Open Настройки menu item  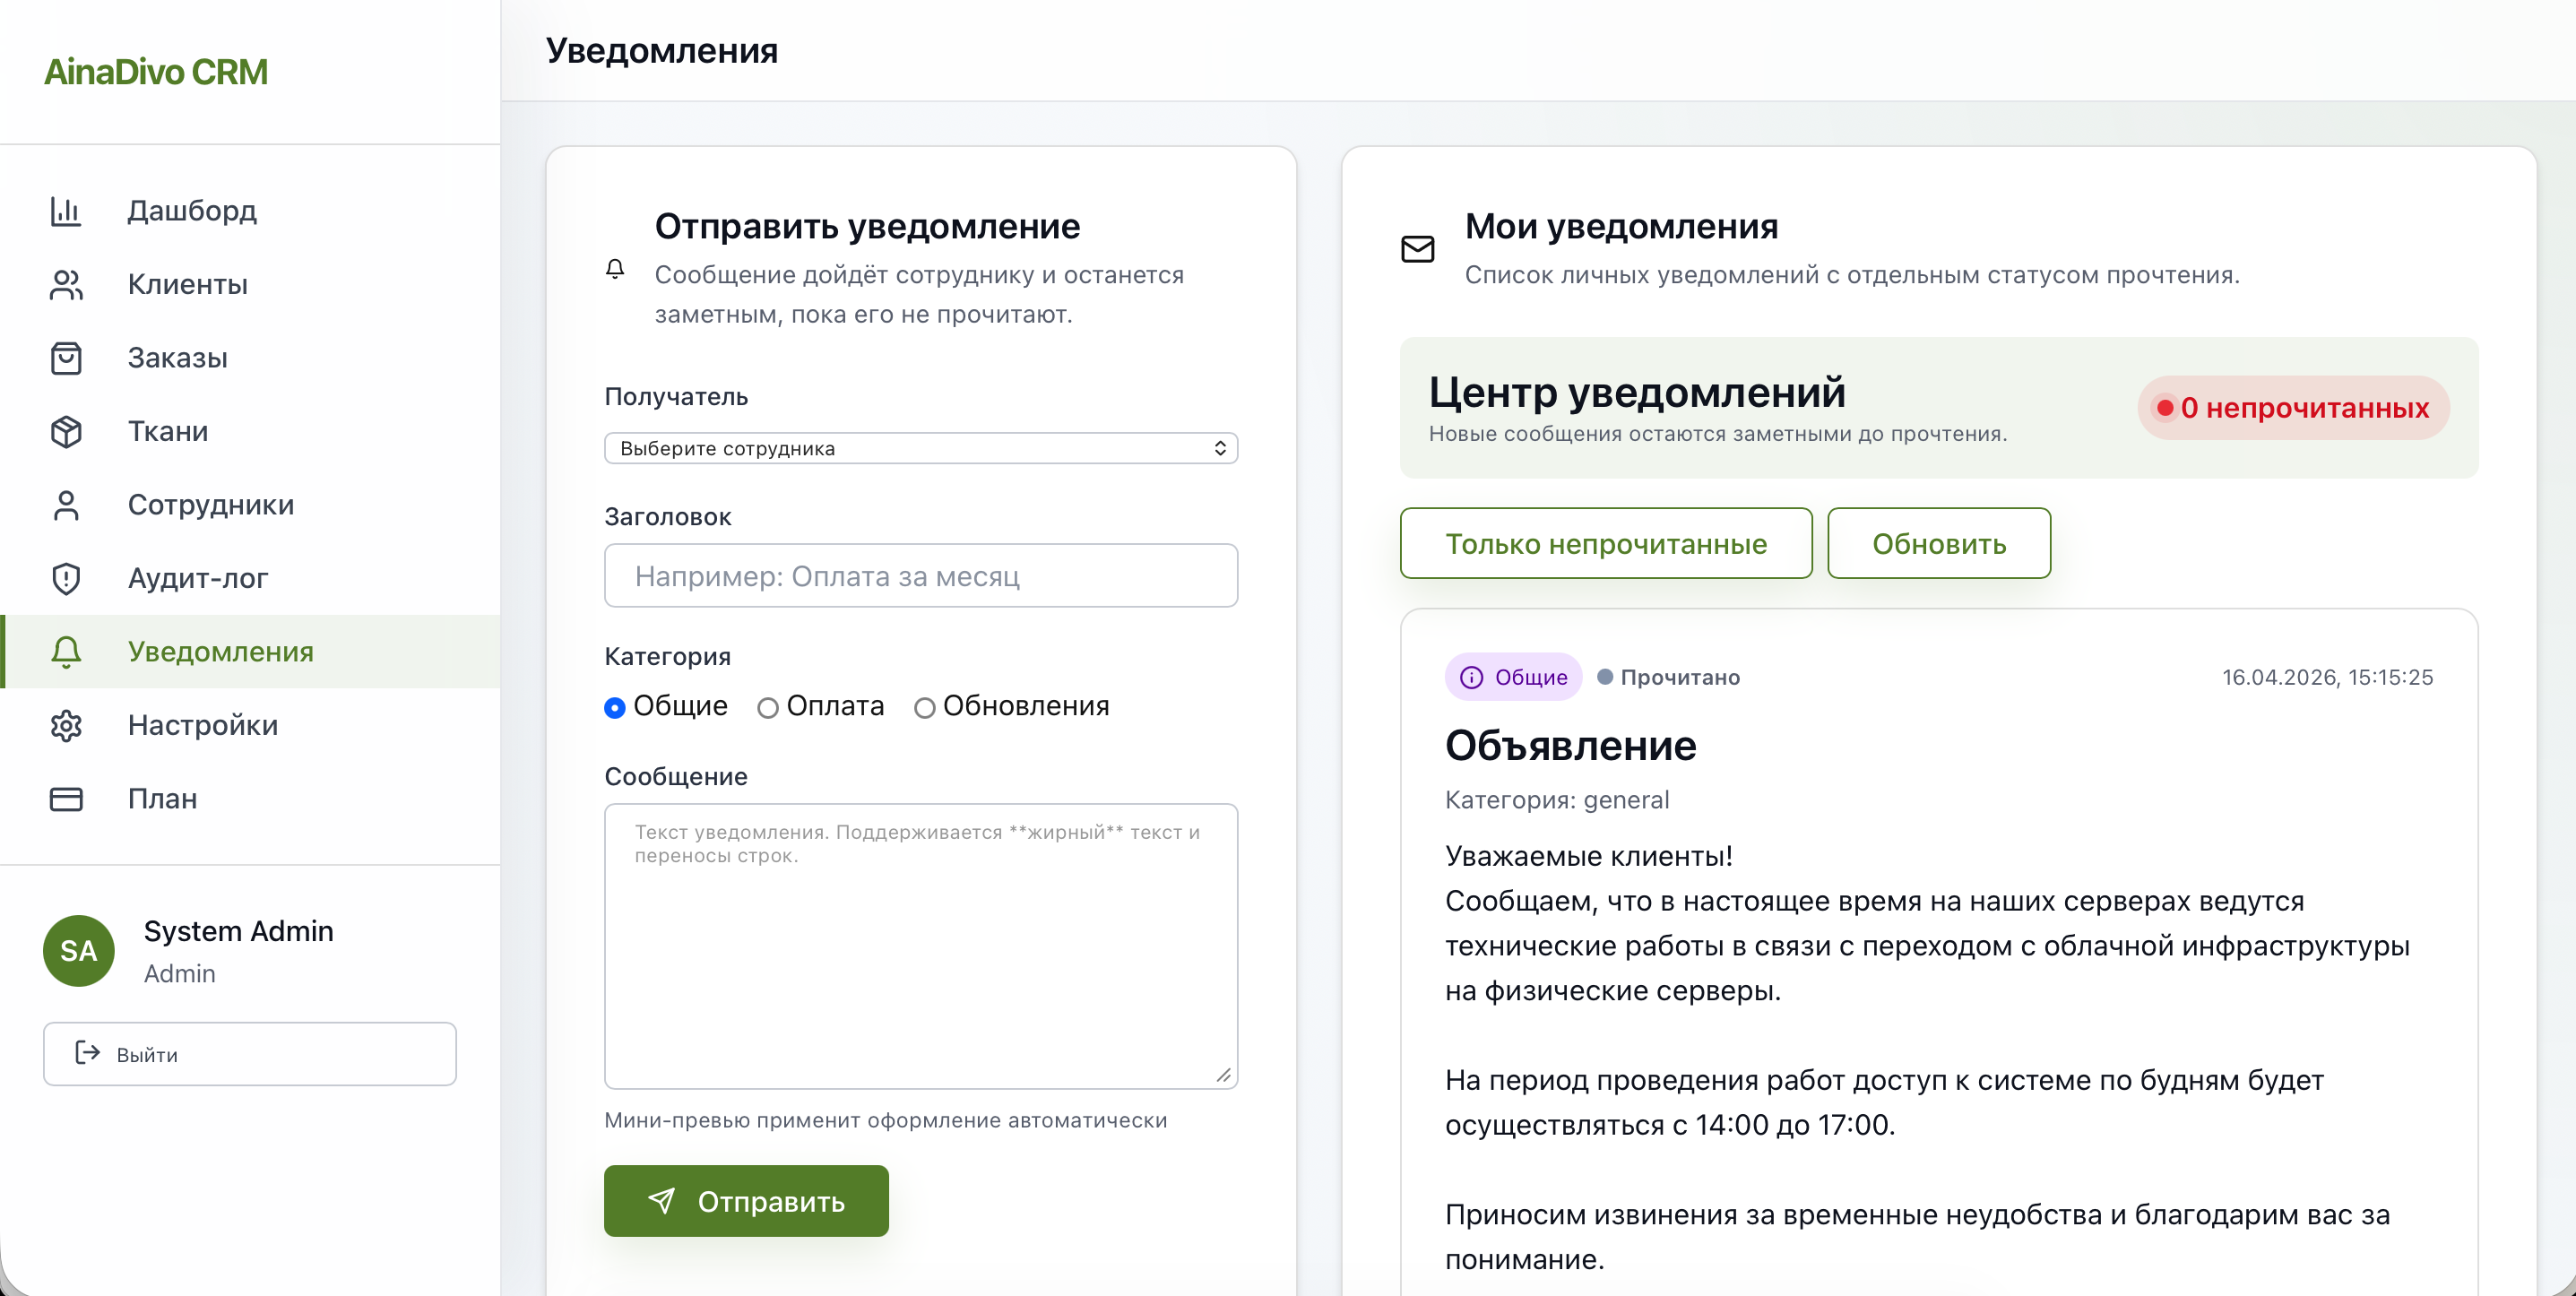tap(250, 726)
